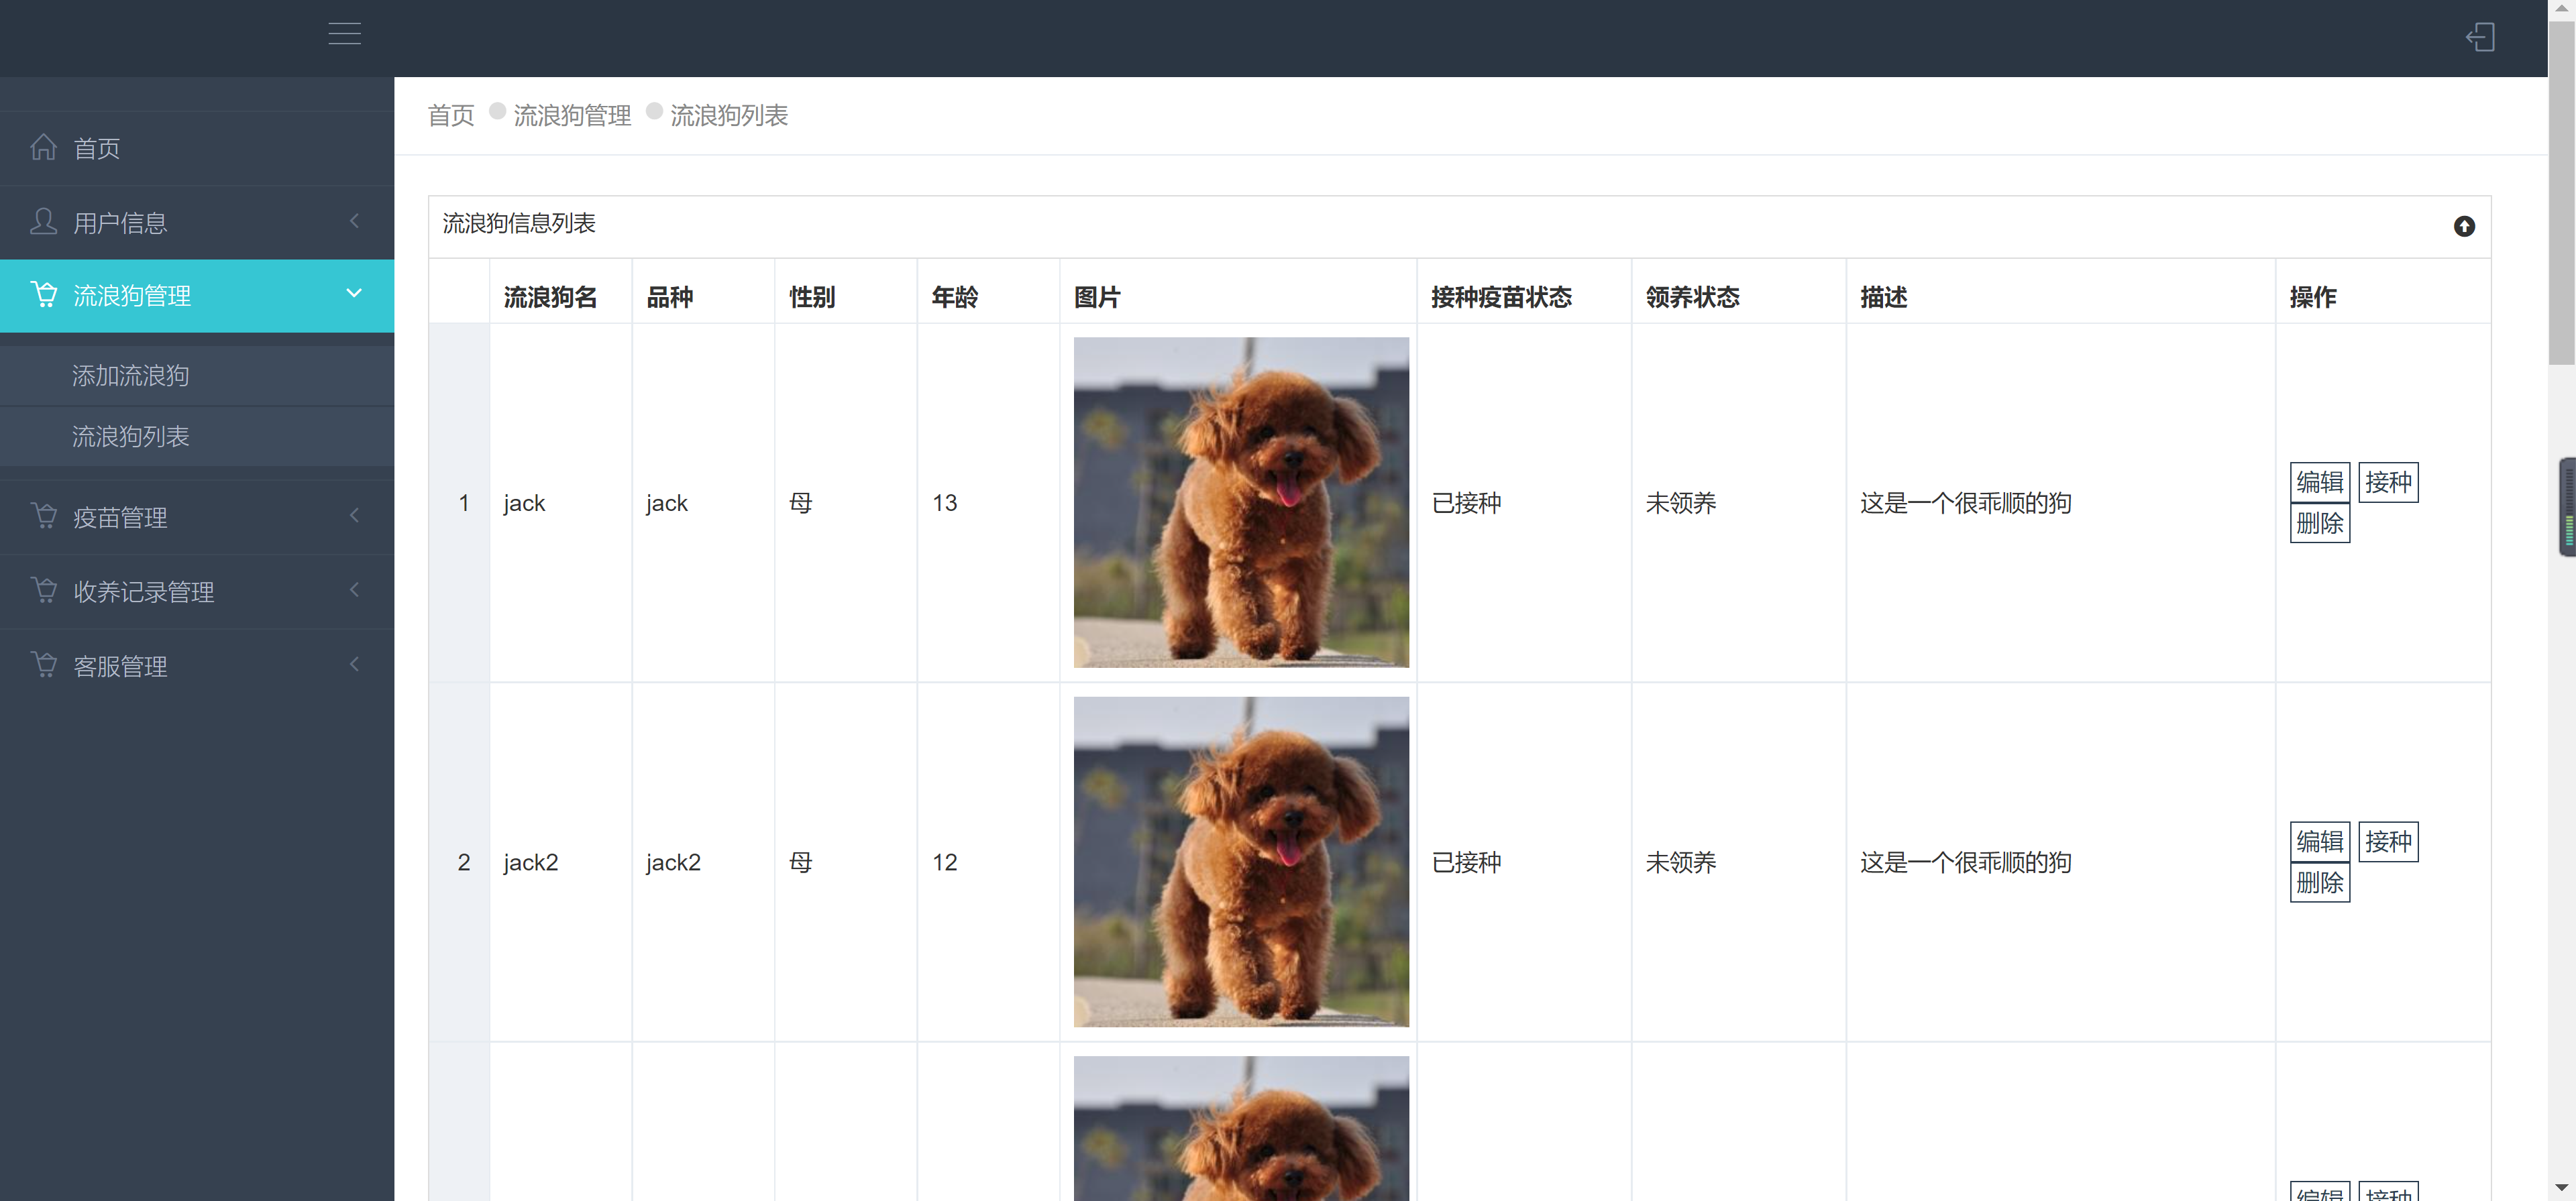Screen dimensions: 2576x1201
Task: Click 接种 for dog jack2
Action: [x=2390, y=841]
